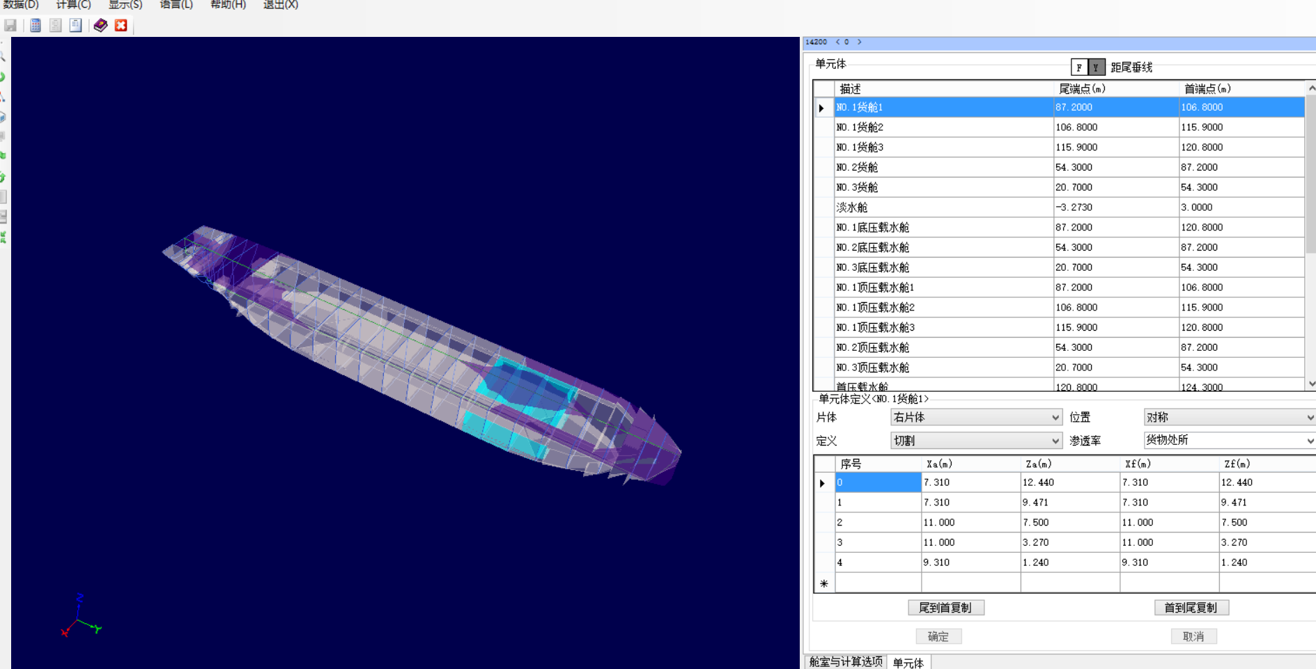The image size is (1316, 669).
Task: Open the 退出(X) menu
Action: [x=281, y=5]
